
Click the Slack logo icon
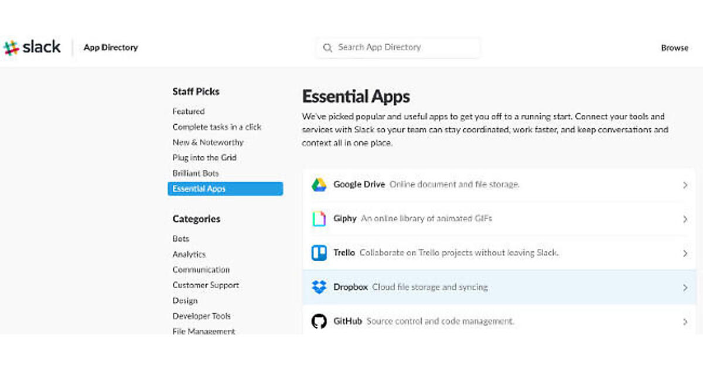pyautogui.click(x=11, y=47)
